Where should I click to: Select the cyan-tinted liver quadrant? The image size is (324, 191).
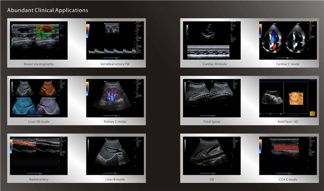click(25, 106)
